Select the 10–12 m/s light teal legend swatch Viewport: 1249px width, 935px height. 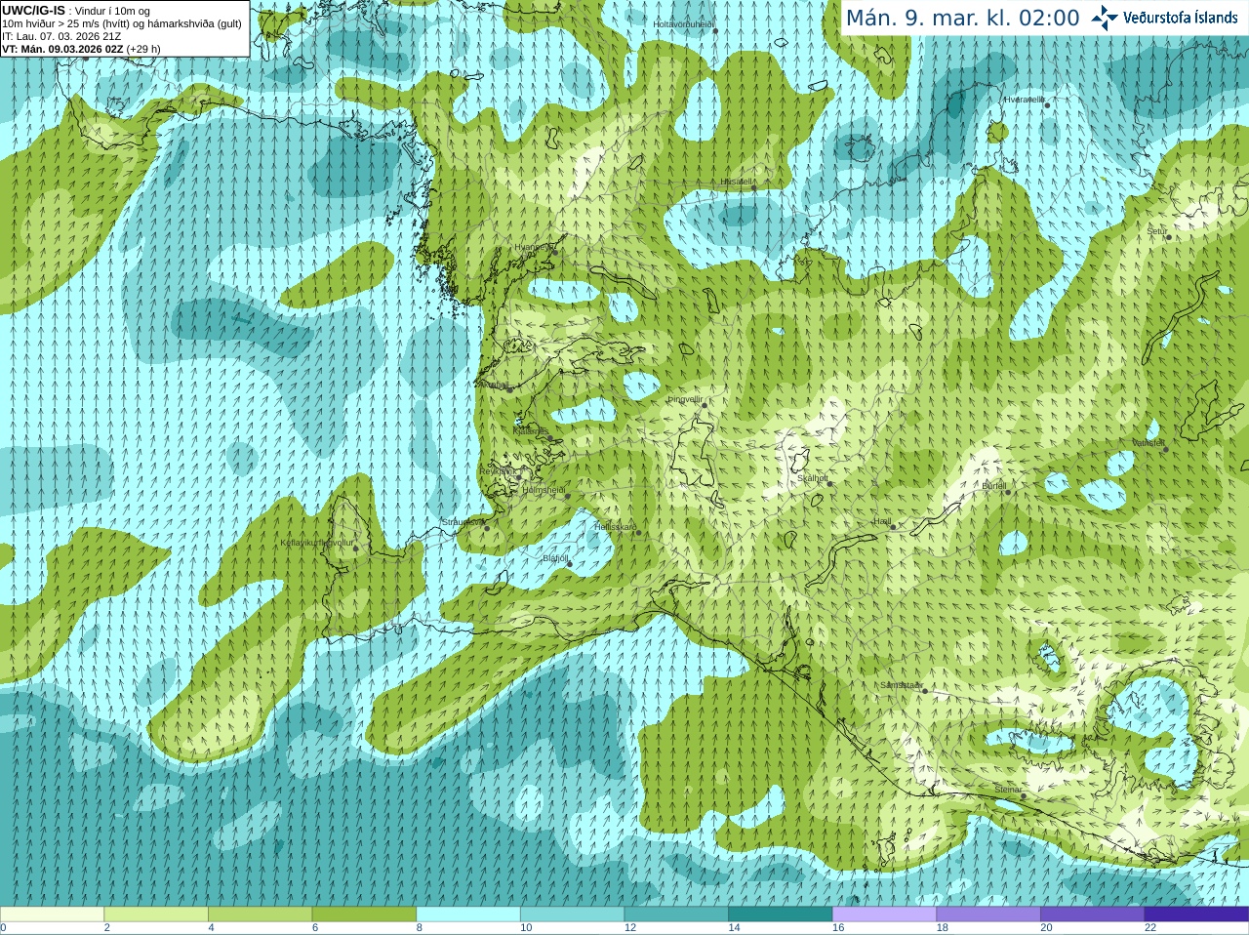572,915
